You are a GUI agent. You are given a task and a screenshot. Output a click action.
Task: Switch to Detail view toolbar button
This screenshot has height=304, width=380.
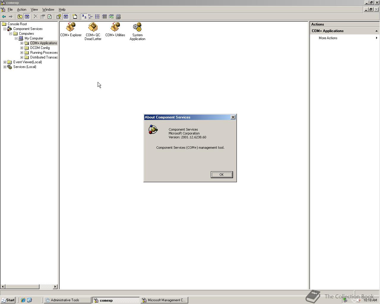pos(104,17)
